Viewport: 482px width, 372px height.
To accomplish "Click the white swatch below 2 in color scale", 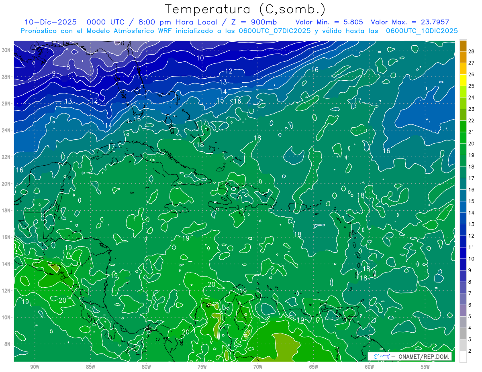I will point(463,357).
